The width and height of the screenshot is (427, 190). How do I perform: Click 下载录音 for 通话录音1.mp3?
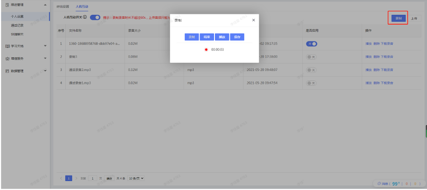[386, 83]
